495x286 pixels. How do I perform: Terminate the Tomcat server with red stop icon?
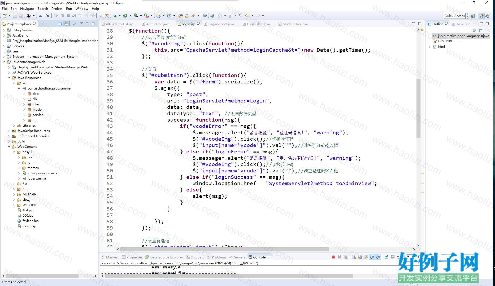point(333,257)
